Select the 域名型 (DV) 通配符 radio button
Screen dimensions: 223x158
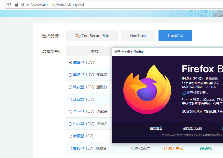(70, 87)
